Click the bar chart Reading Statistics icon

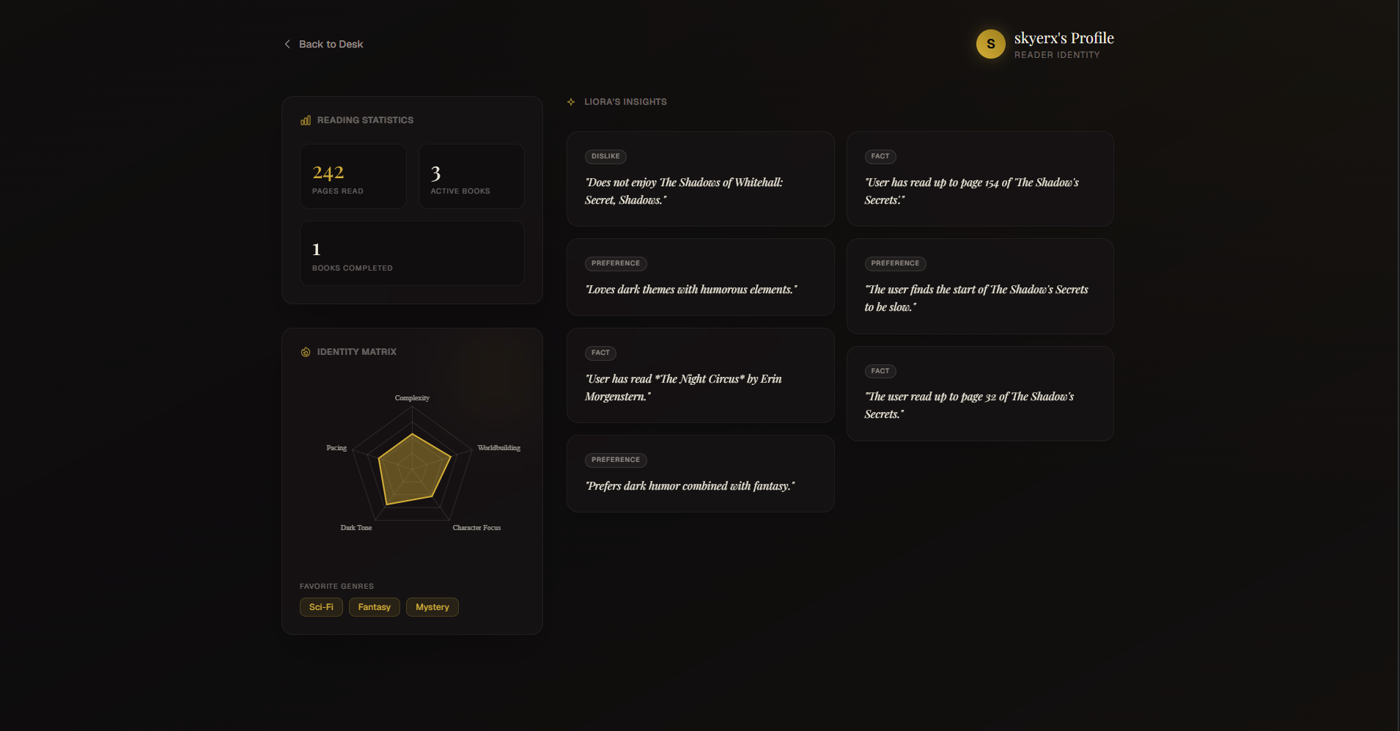click(x=306, y=120)
